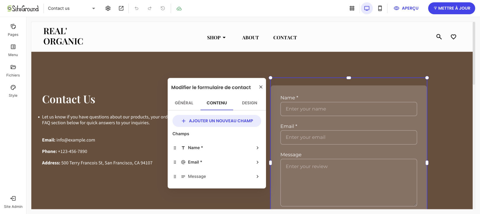The height and width of the screenshot is (214, 480).
Task: Expand Email field settings chevron
Action: click(x=257, y=162)
